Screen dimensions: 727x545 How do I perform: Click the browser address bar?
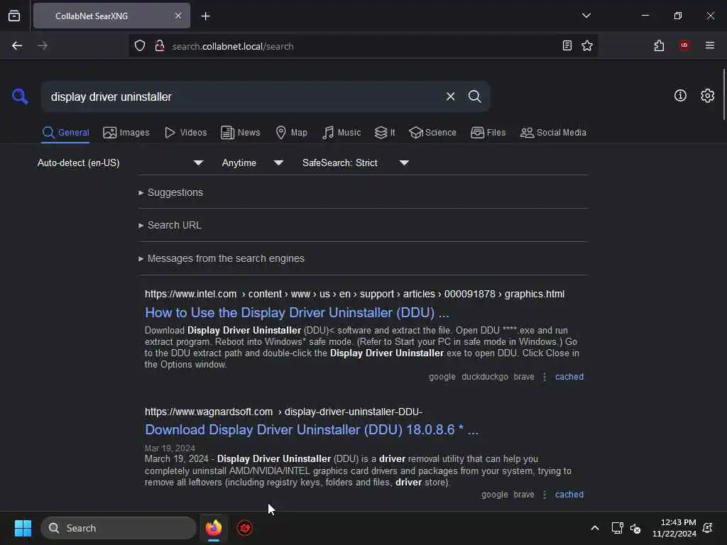tap(361, 46)
